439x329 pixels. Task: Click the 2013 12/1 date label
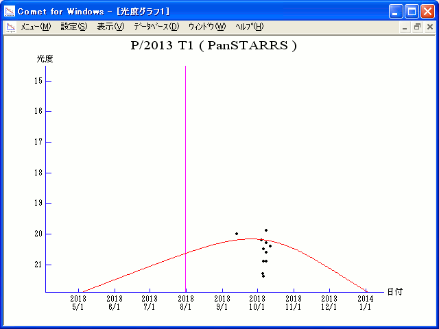[329, 303]
